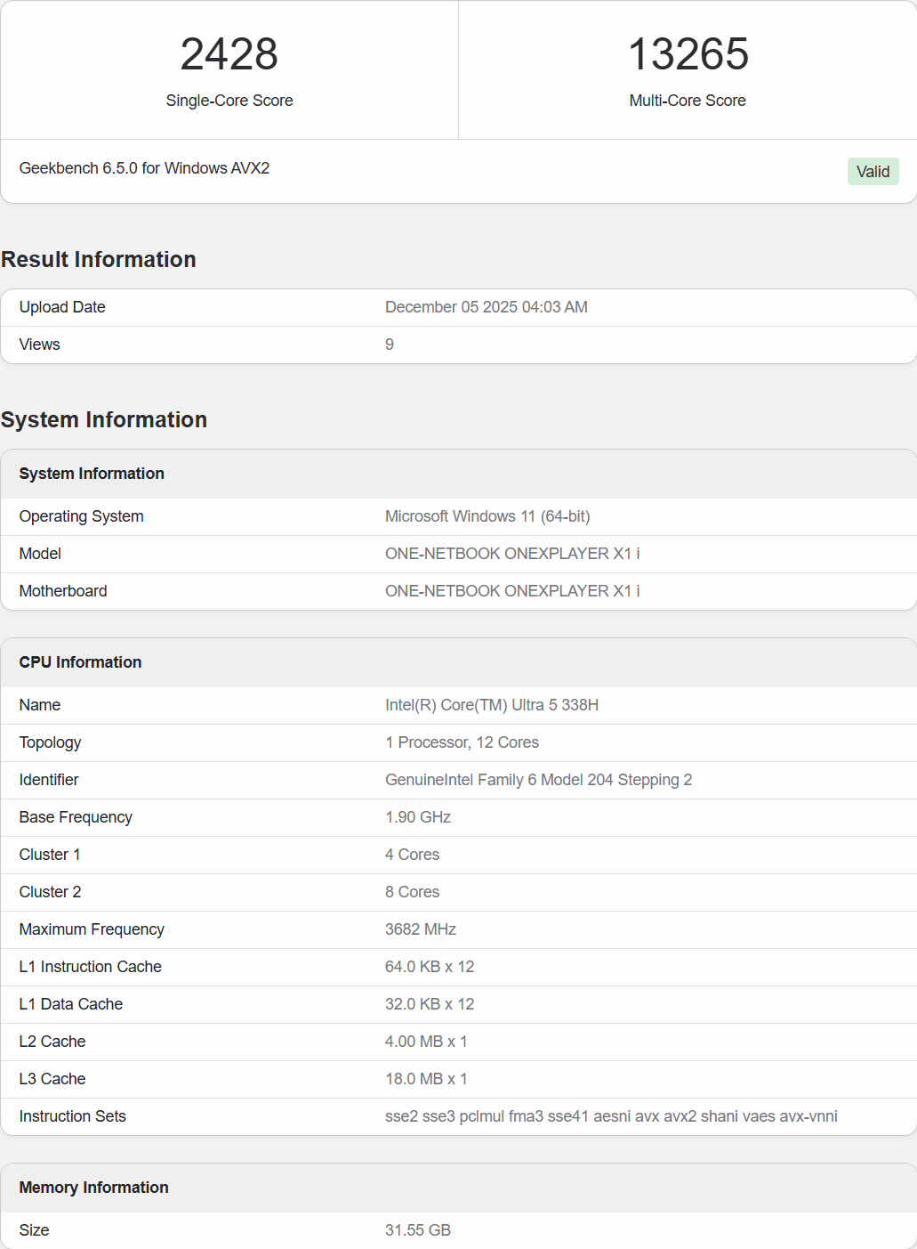Click the Views count showing 9

click(x=389, y=345)
